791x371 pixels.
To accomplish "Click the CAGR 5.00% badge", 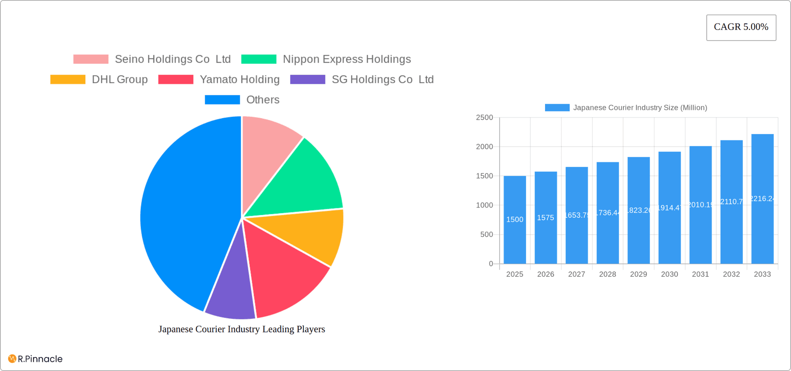I will pos(741,27).
